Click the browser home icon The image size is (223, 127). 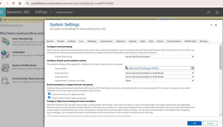20,3
